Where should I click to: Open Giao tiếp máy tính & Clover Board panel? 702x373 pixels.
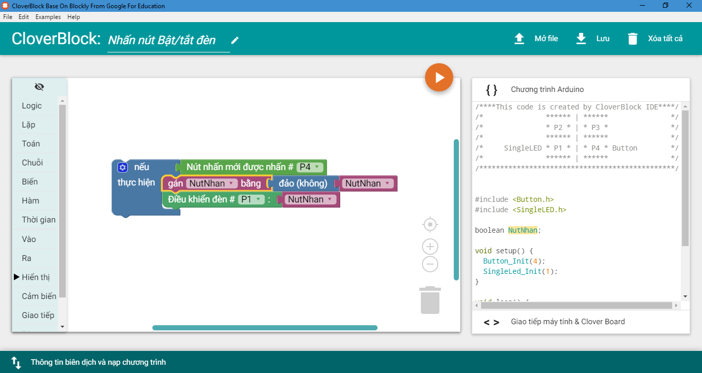click(581, 322)
